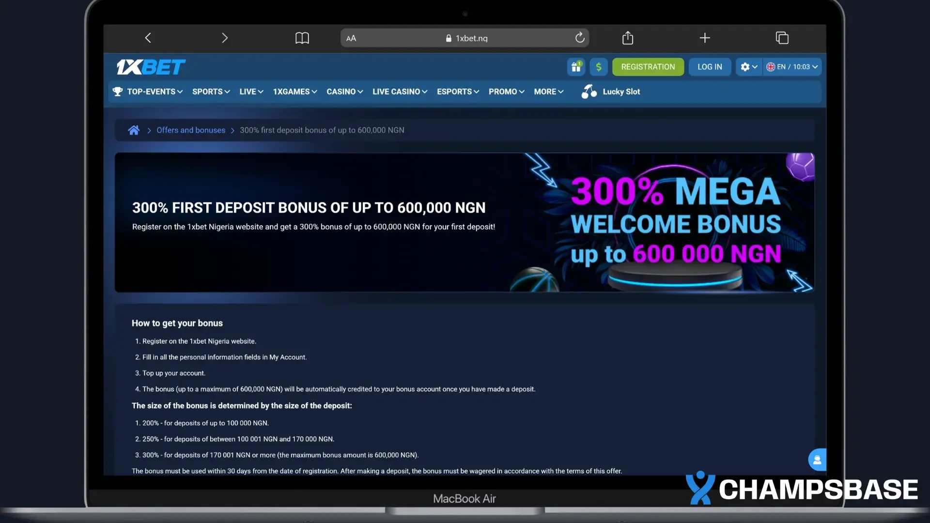Viewport: 930px width, 523px height.
Task: Click the '200% - for deposits' line
Action: [x=205, y=423]
